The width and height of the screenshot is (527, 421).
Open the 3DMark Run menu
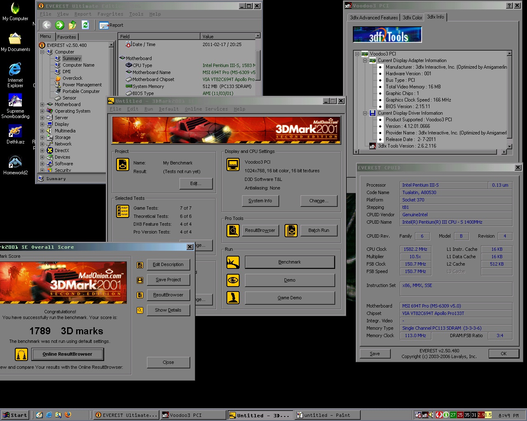tap(149, 109)
